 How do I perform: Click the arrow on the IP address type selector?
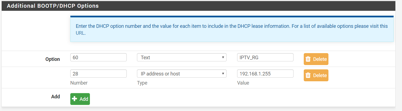223,74
